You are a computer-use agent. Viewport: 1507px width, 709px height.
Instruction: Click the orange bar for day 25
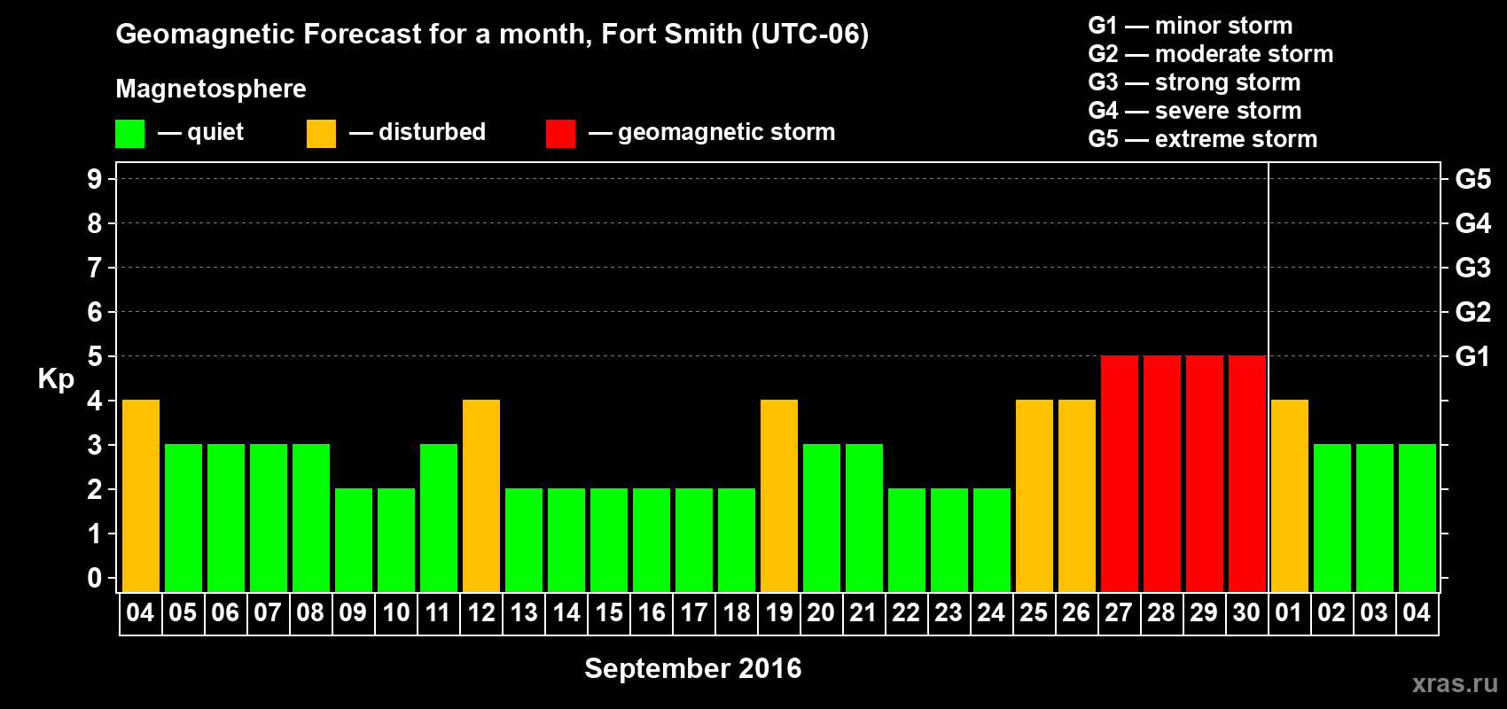pyautogui.click(x=1035, y=496)
